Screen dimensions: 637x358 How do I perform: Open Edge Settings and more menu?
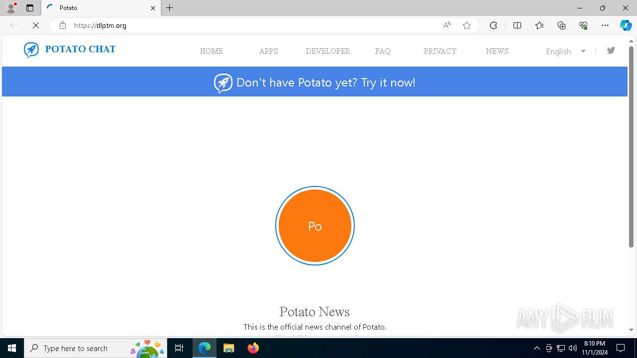605,25
